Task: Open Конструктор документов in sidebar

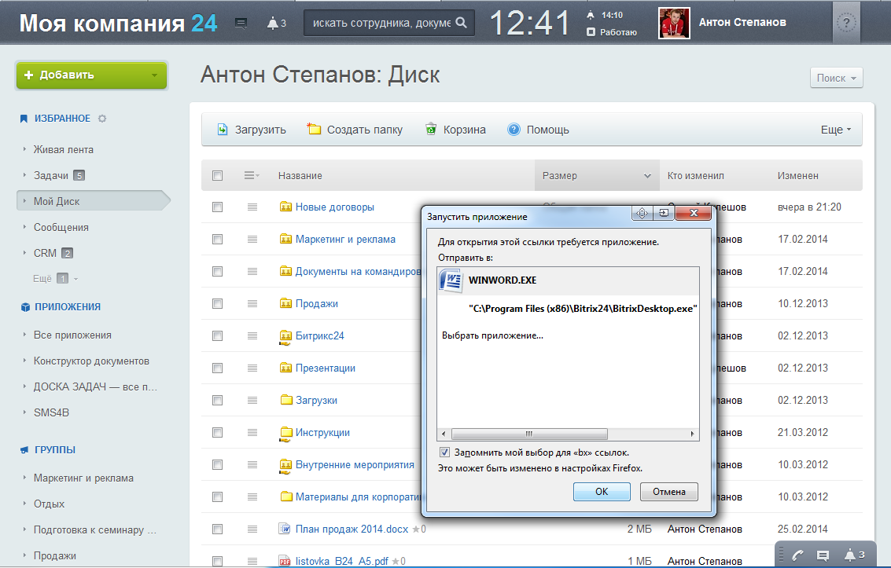Action: click(x=91, y=361)
